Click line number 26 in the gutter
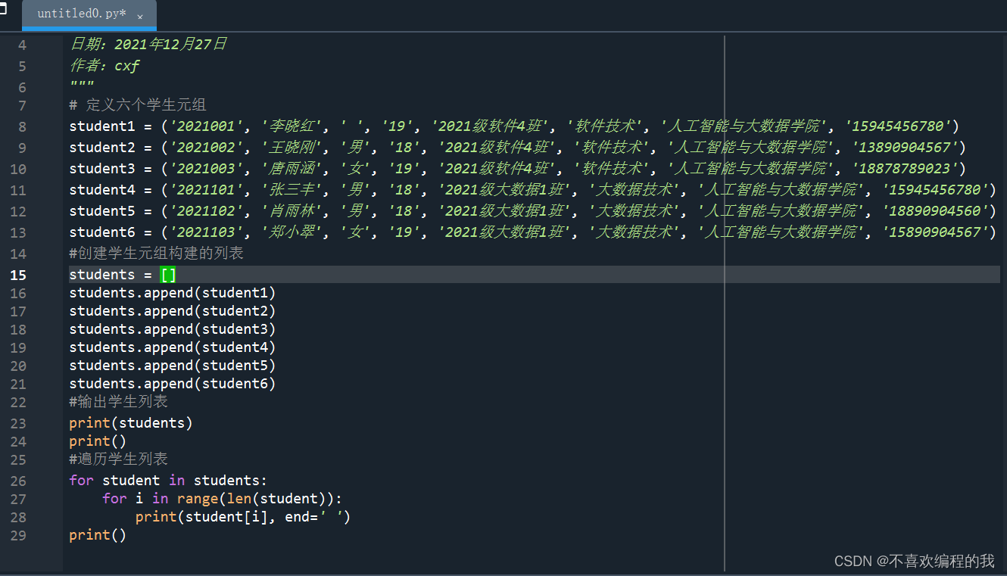 click(18, 481)
